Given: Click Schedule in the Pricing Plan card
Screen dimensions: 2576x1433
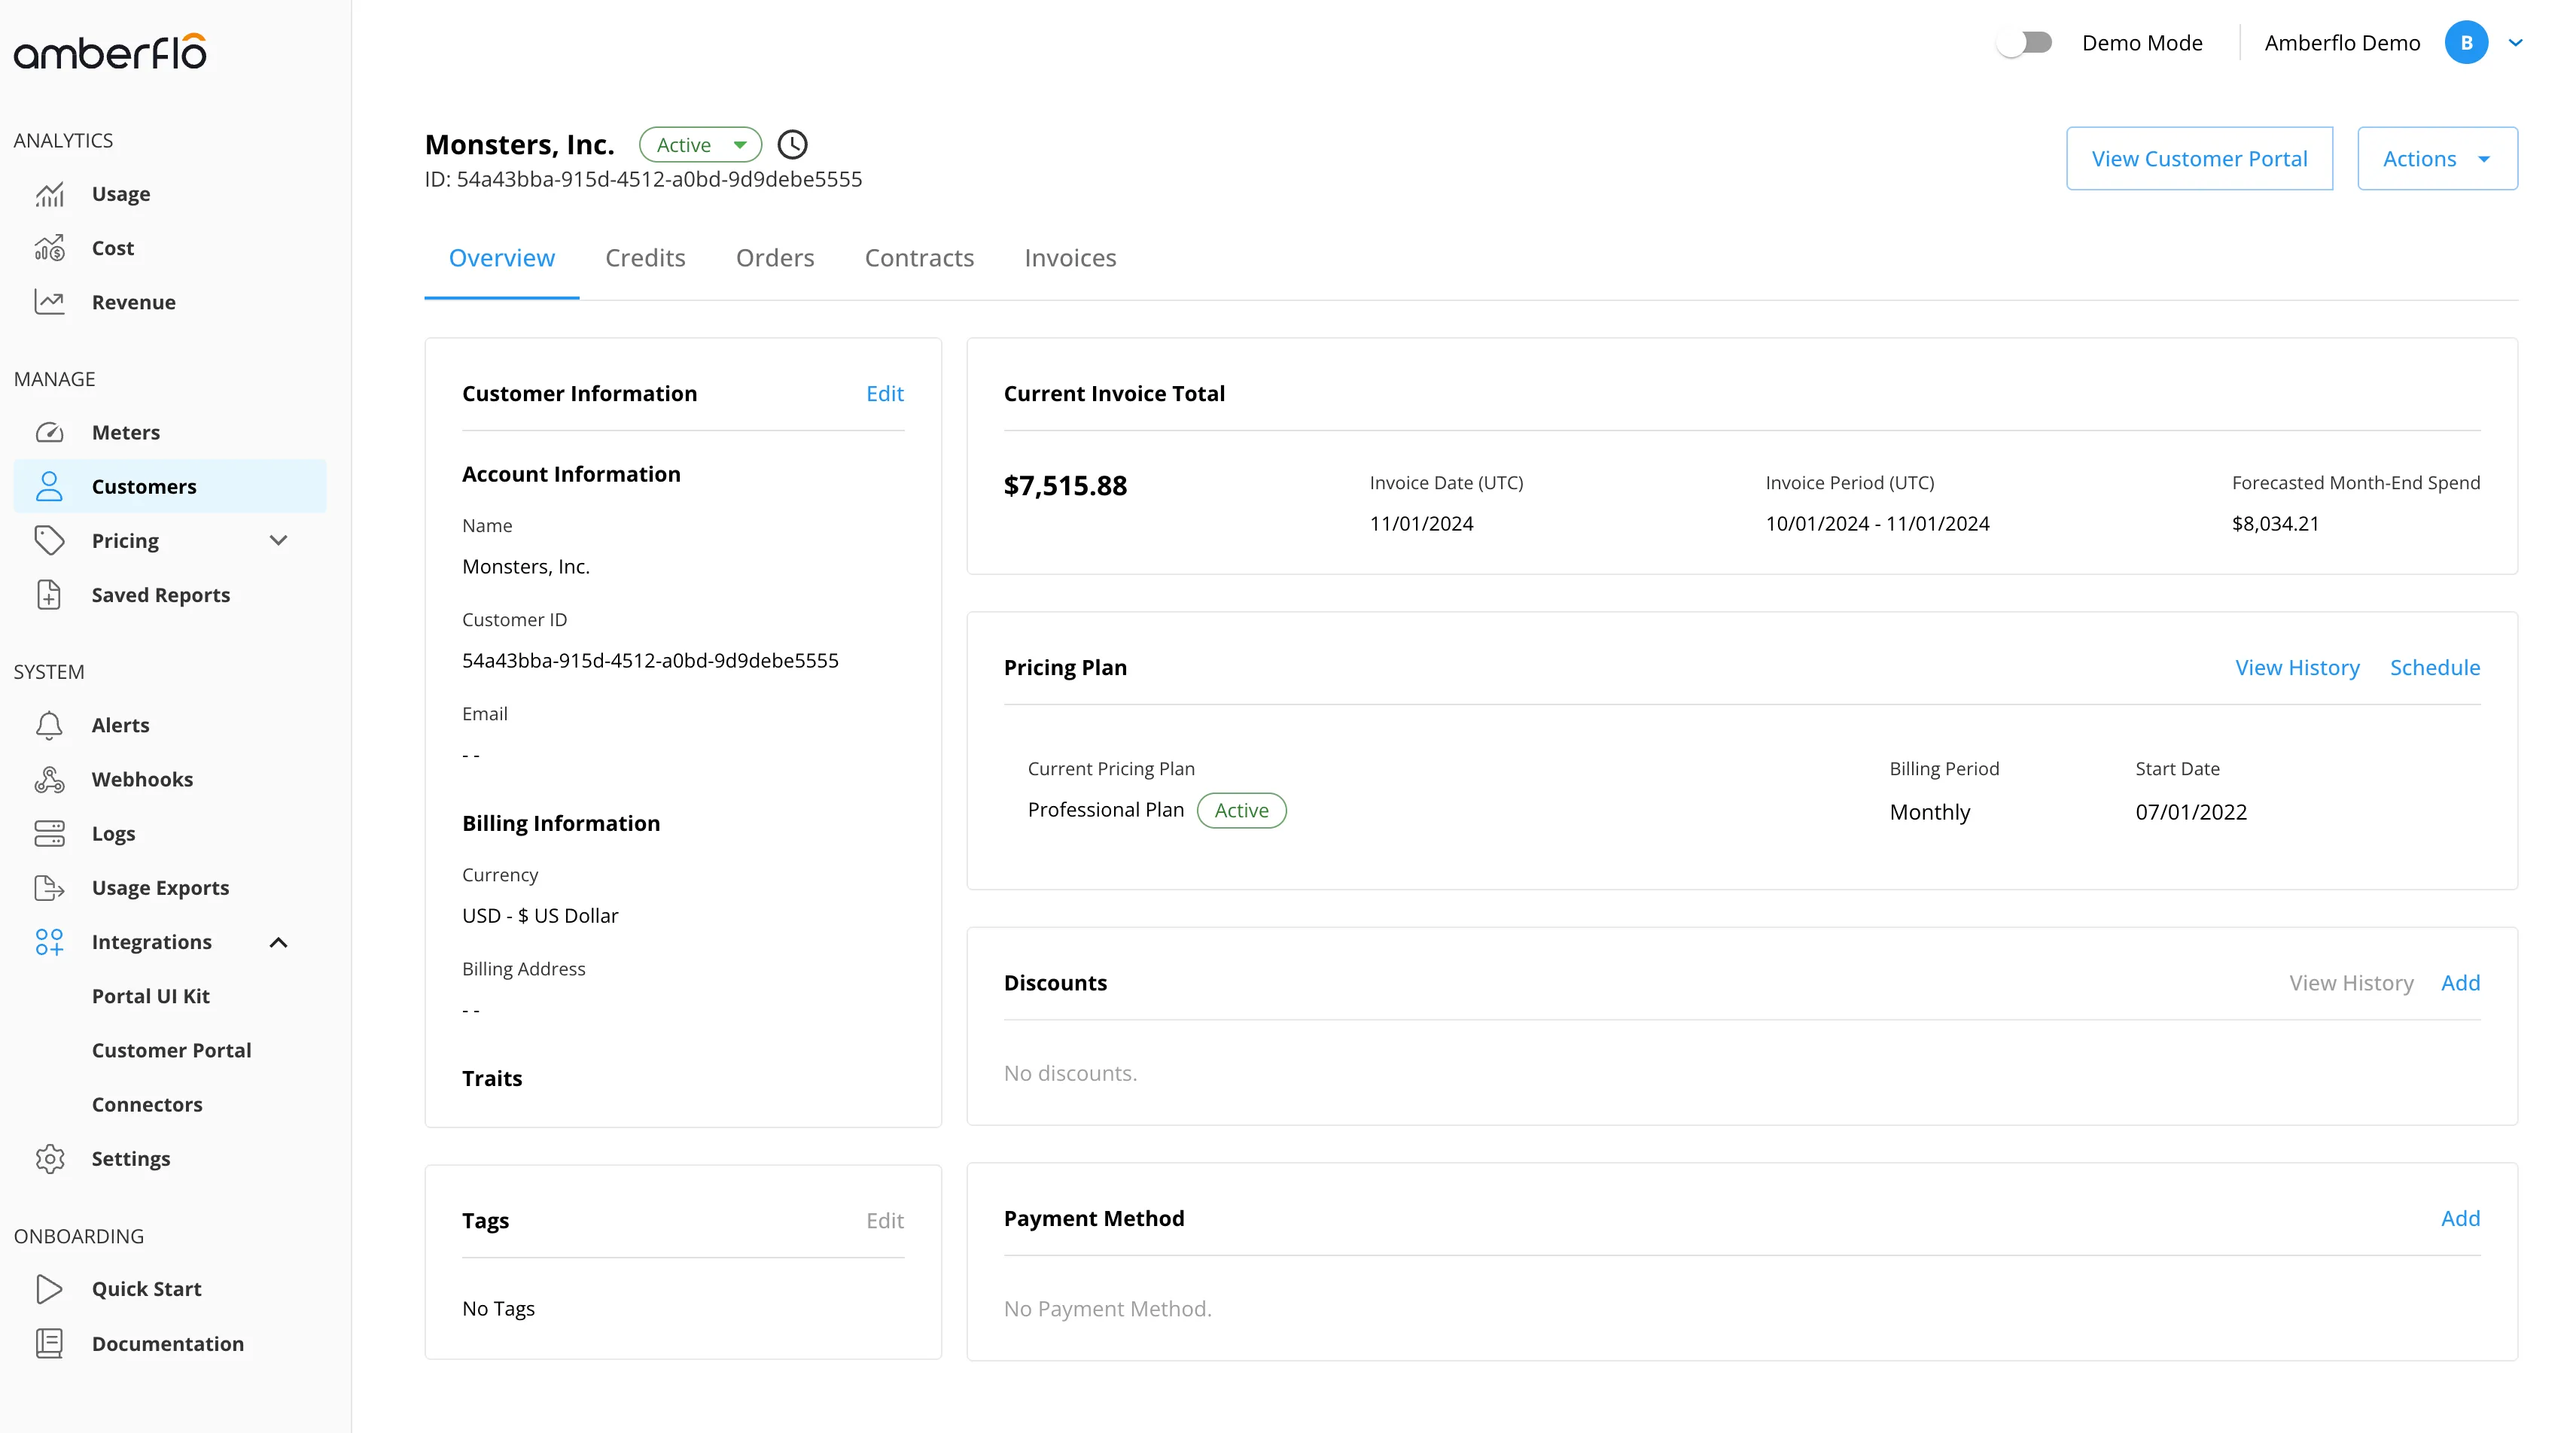Looking at the screenshot, I should (2435, 667).
